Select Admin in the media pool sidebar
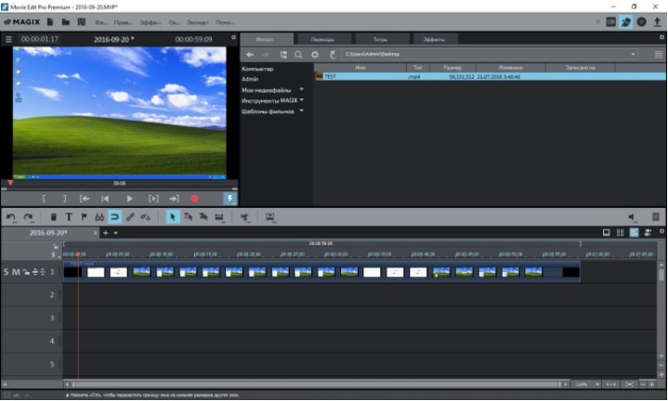The image size is (668, 401). (250, 79)
